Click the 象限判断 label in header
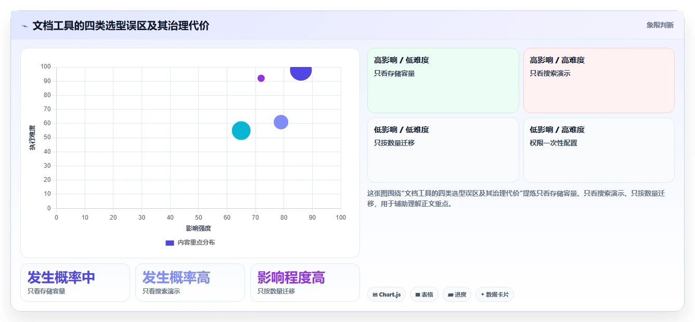The image size is (695, 322). (x=660, y=25)
